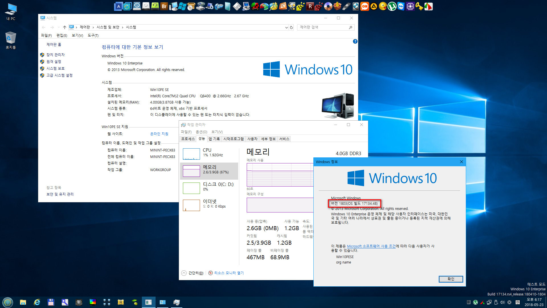
Task: Click the uTorrent tray icon
Action: pyautogui.click(x=475, y=302)
